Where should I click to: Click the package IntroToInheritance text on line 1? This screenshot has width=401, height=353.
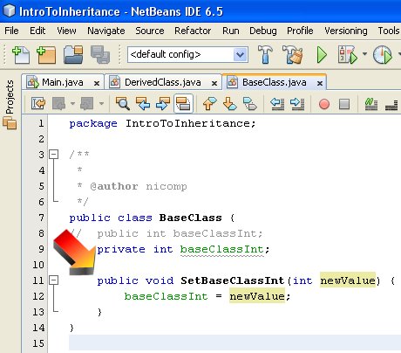162,123
